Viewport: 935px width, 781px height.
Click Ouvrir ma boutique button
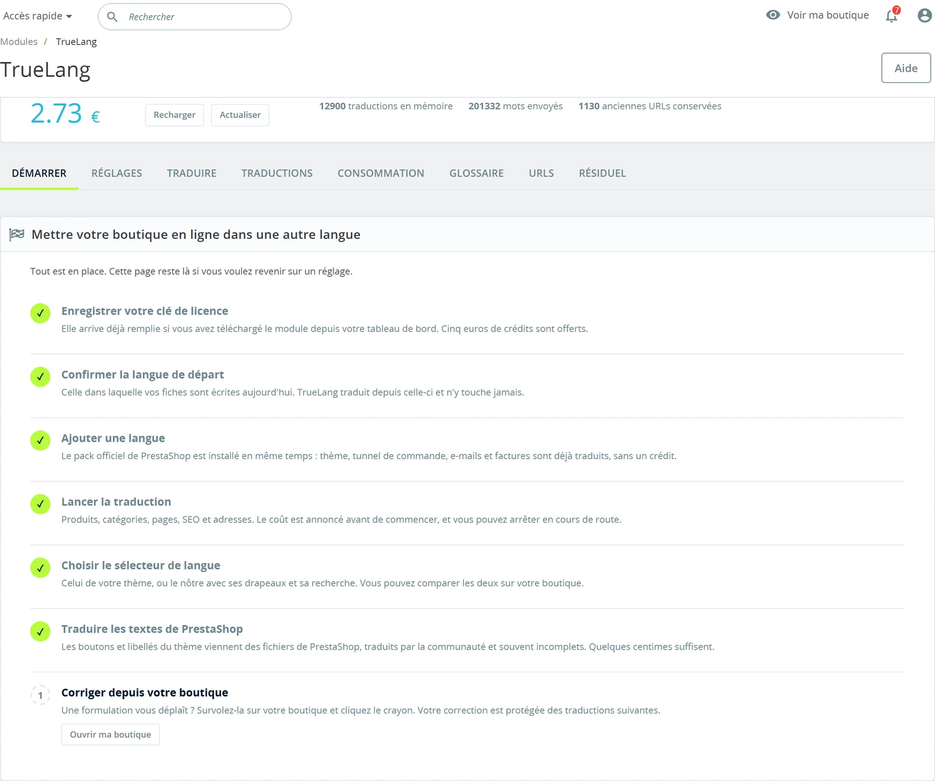pyautogui.click(x=110, y=735)
